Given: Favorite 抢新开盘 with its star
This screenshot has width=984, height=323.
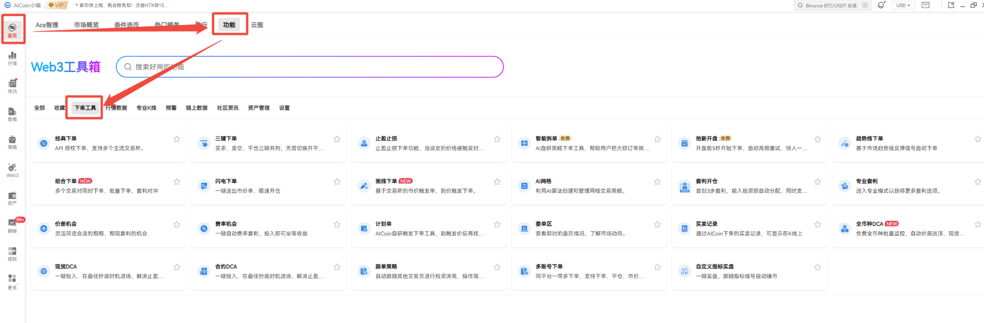Looking at the screenshot, I should click(x=817, y=139).
